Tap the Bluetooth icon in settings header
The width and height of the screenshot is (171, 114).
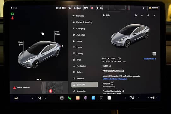pyautogui.click(x=148, y=15)
